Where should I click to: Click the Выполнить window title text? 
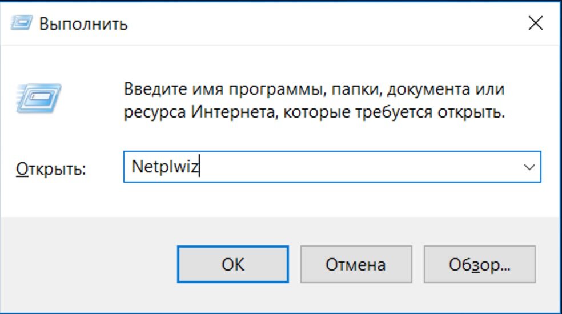point(83,24)
